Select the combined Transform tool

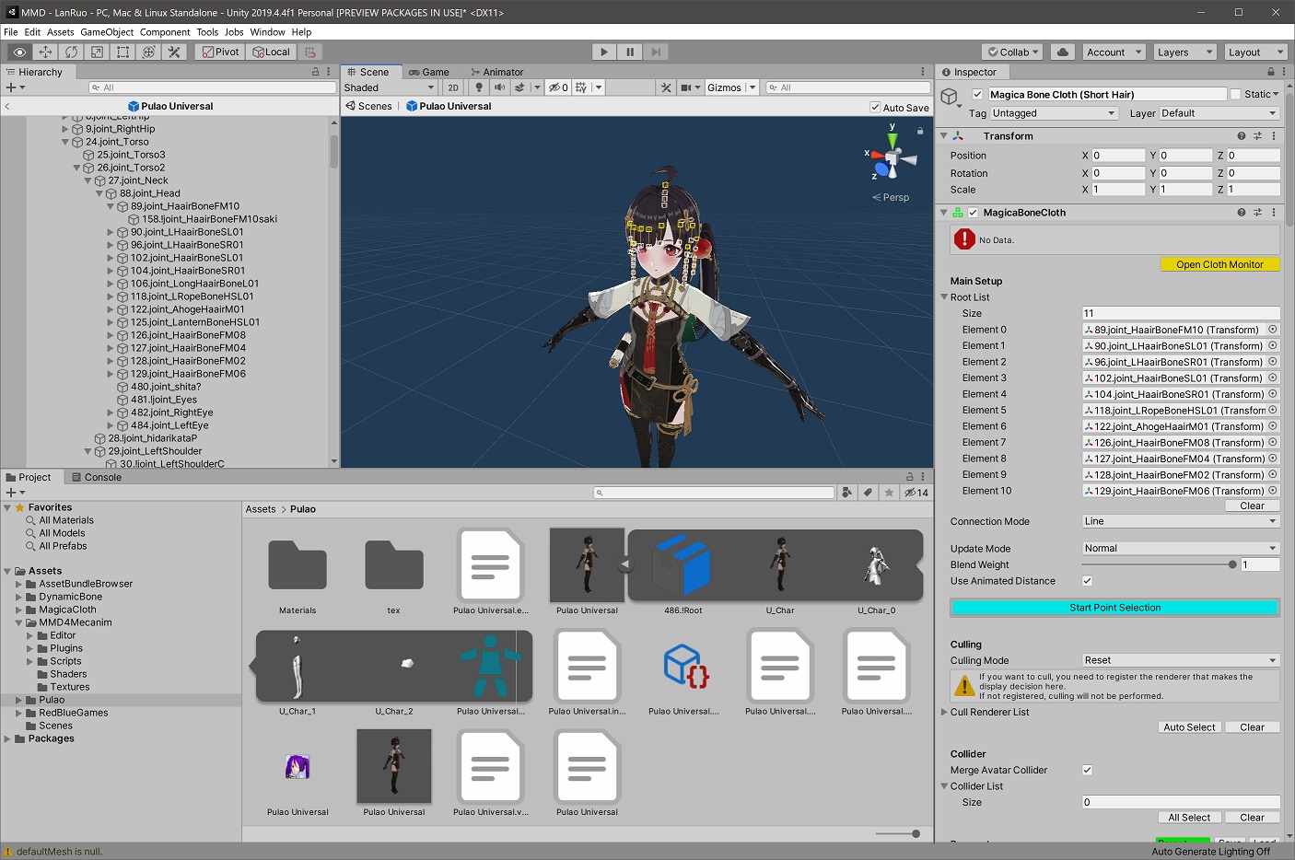coord(148,52)
